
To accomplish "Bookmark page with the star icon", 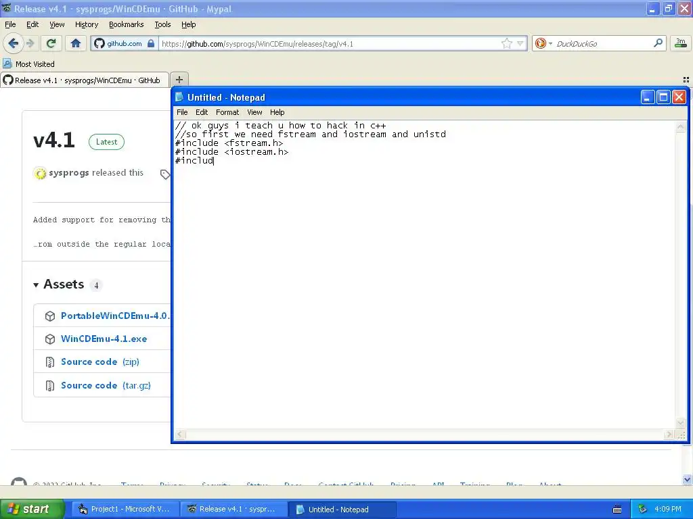I will 506,43.
